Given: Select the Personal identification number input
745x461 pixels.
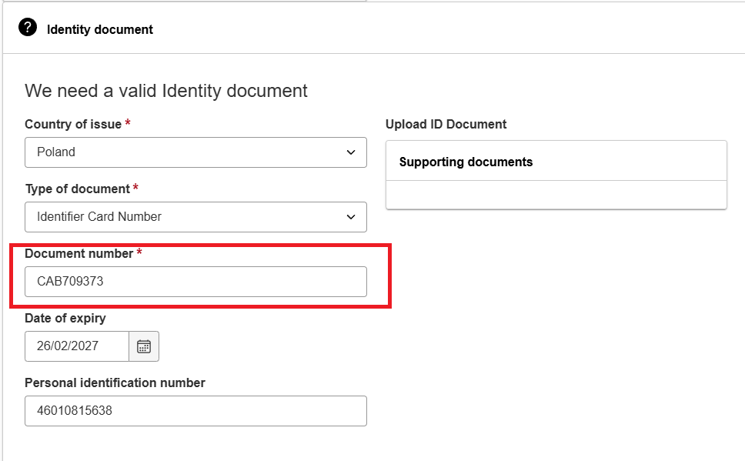Looking at the screenshot, I should [x=195, y=411].
